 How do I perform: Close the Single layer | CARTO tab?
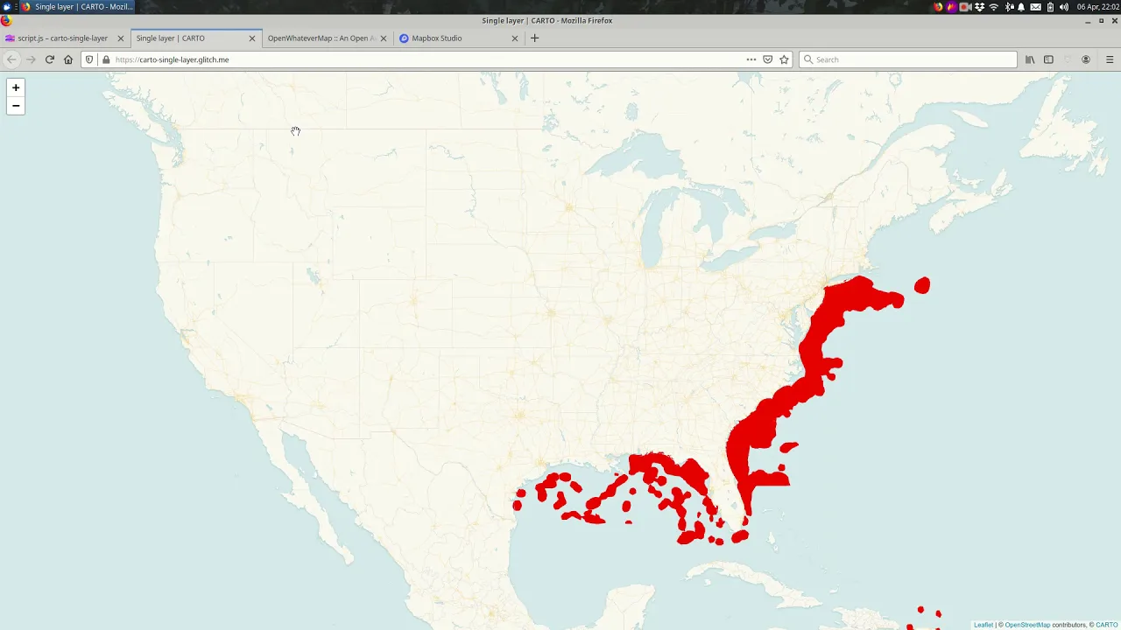coord(252,38)
